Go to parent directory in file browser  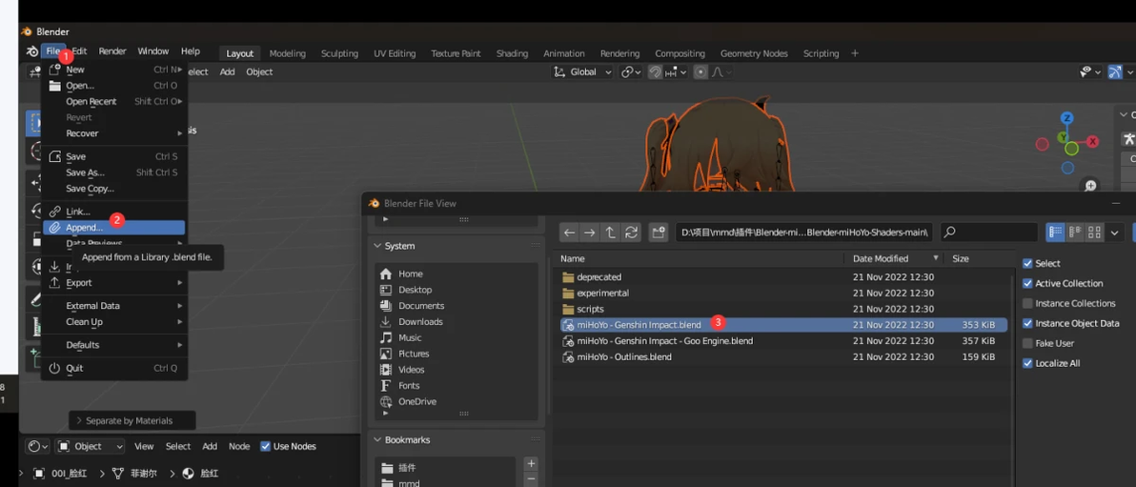click(x=610, y=233)
